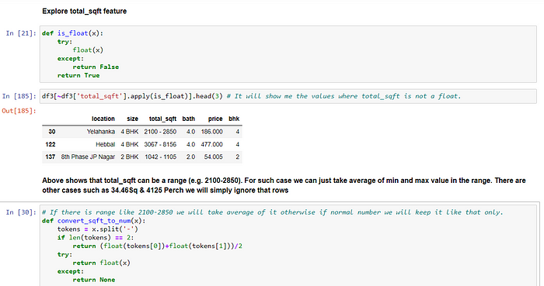This screenshot has height=286, width=544.
Task: Click the 'def convert_sqft_to_num(x):' line
Action: point(94,221)
